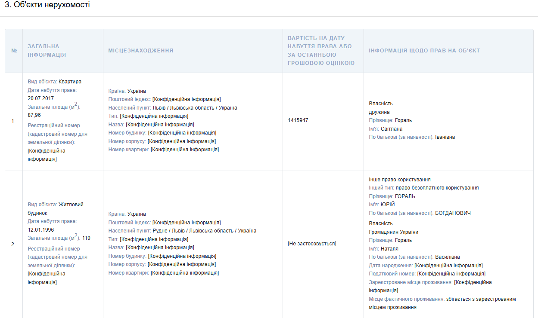The image size is (538, 318).
Task: Click the object type "Квартира"
Action: [x=70, y=82]
